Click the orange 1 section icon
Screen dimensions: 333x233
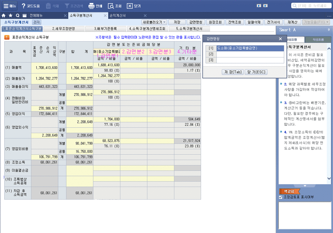click(x=7, y=37)
